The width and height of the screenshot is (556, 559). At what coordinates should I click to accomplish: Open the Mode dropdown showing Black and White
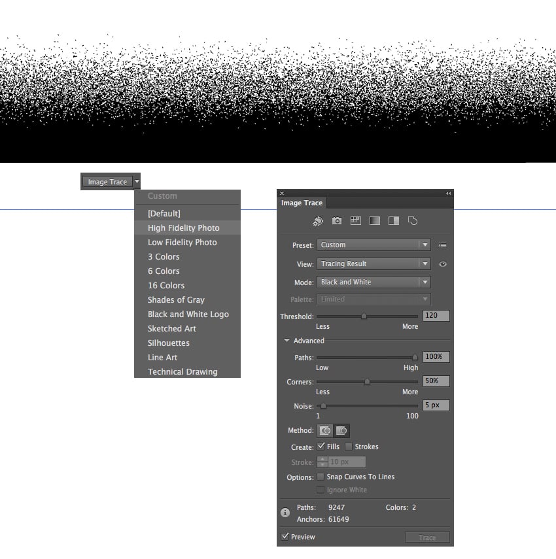374,282
